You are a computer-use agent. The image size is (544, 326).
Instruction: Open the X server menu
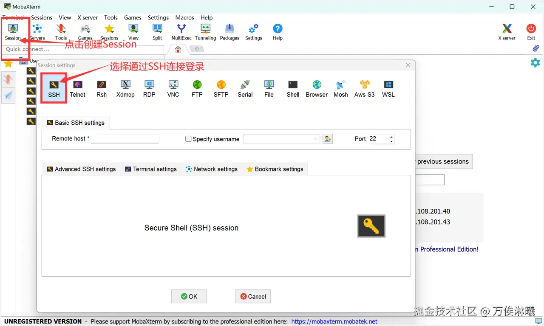pos(88,17)
